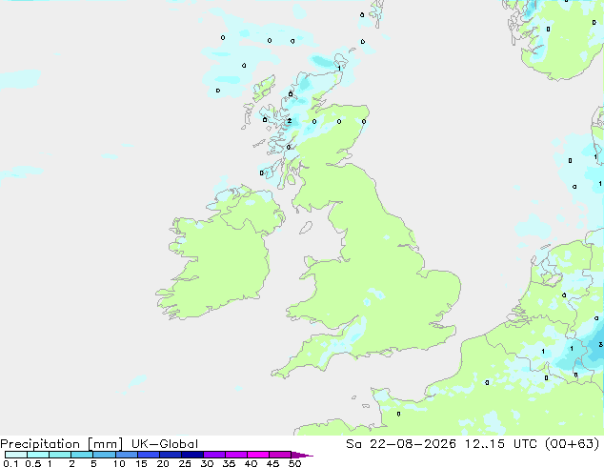Viewport: 604px width, 467px height.
Task: Select the legend swatch between 5 and 10
Action: point(104,455)
